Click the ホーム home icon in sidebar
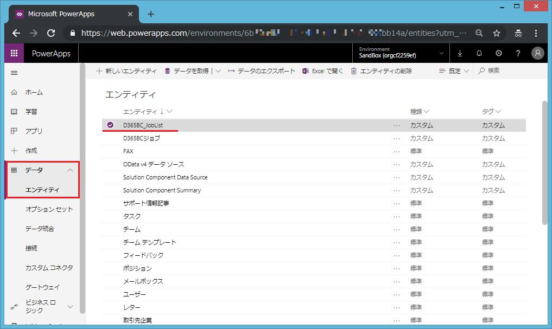Image resolution: width=552 pixels, height=329 pixels. coord(14,92)
